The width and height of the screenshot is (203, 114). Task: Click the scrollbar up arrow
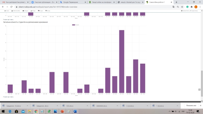tap(202, 11)
